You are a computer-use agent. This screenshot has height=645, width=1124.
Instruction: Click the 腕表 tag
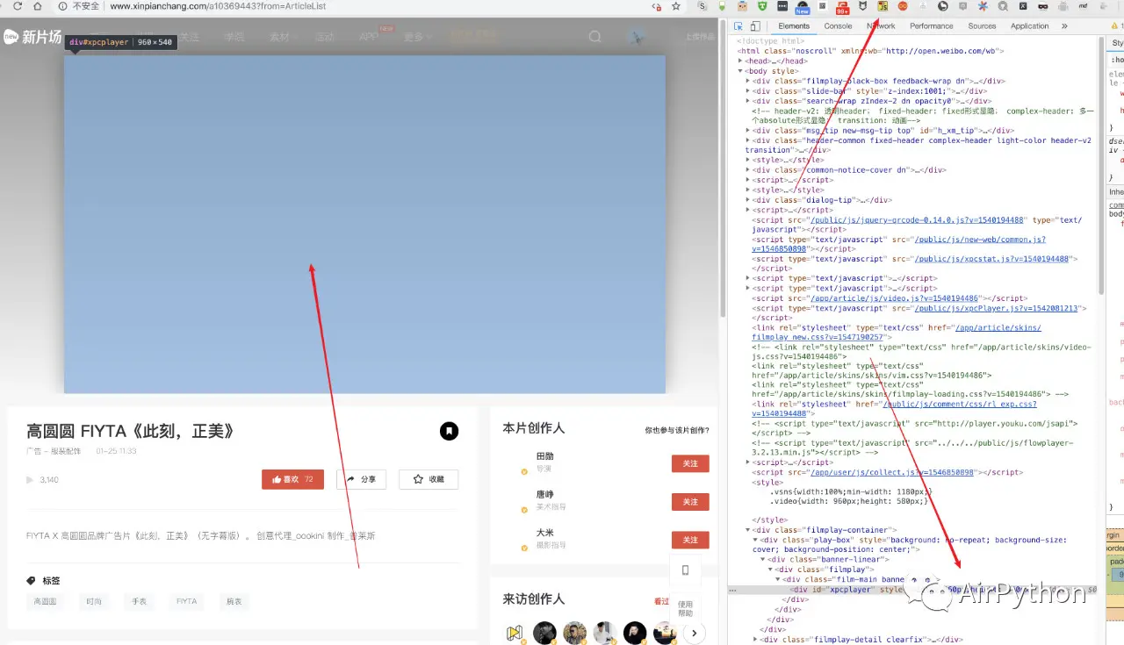click(x=234, y=602)
